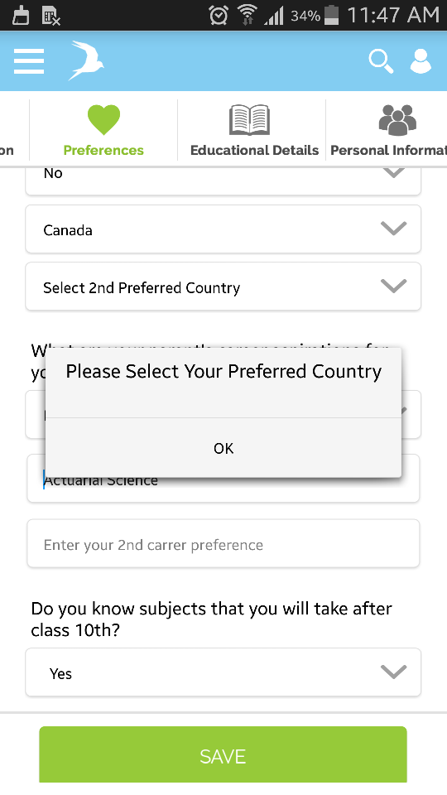Open the No dropdown chevron
The height and width of the screenshot is (795, 447).
point(394,172)
